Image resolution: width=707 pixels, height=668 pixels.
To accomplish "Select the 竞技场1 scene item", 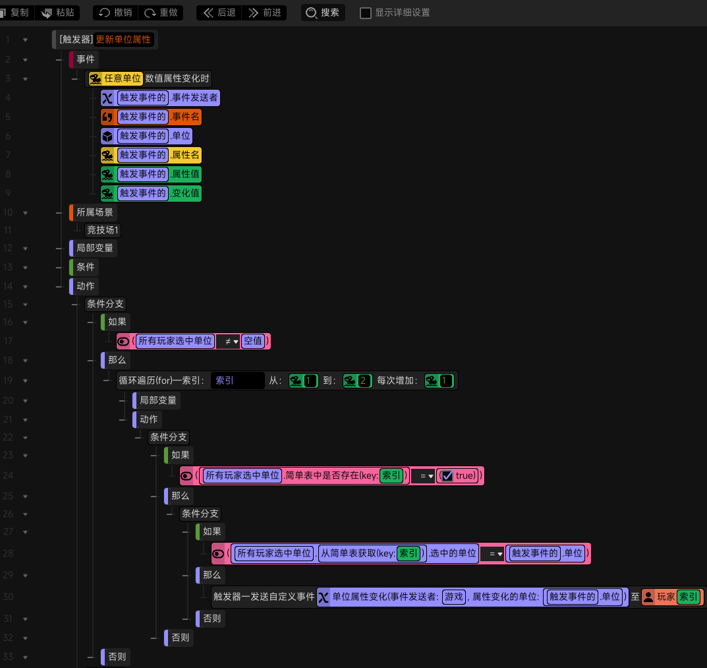I will point(103,230).
